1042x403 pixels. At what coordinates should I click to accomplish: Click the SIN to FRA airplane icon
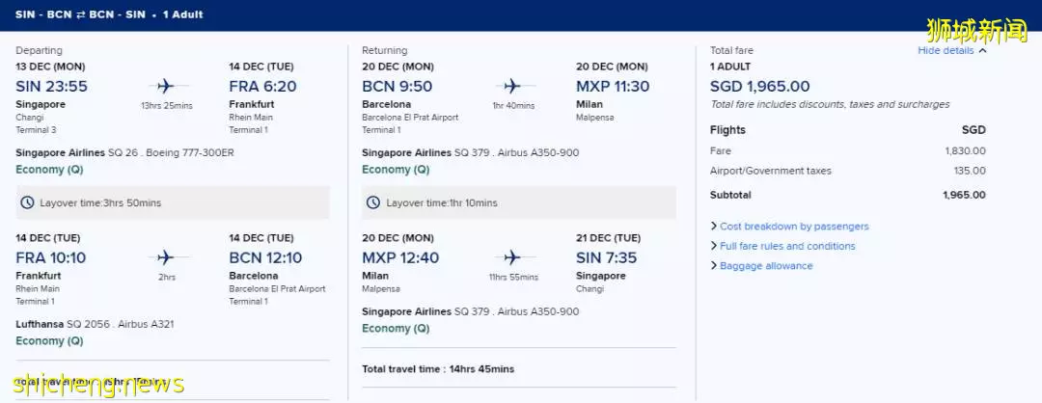166,86
